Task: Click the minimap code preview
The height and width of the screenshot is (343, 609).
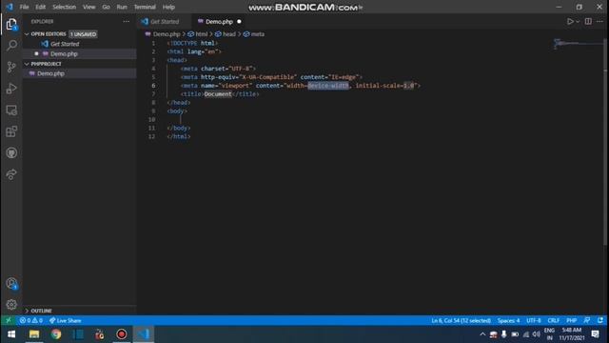Action: (x=578, y=44)
